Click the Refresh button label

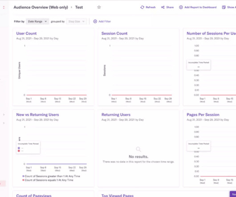(151, 7)
